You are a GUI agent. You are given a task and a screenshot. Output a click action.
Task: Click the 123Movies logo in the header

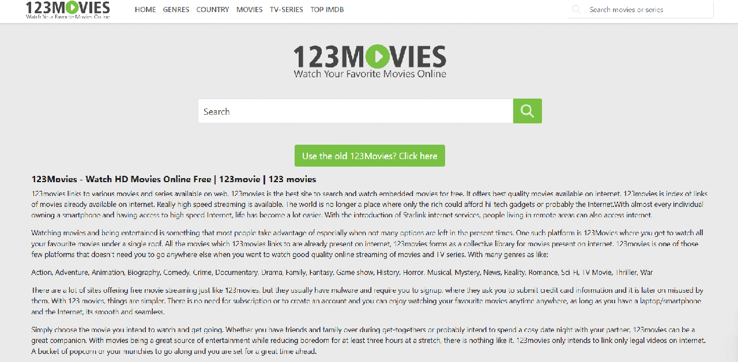[67, 10]
